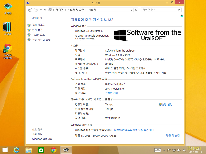Open the 온라인 지원 website link
Screen dimensions: 206x154
pos(112,93)
